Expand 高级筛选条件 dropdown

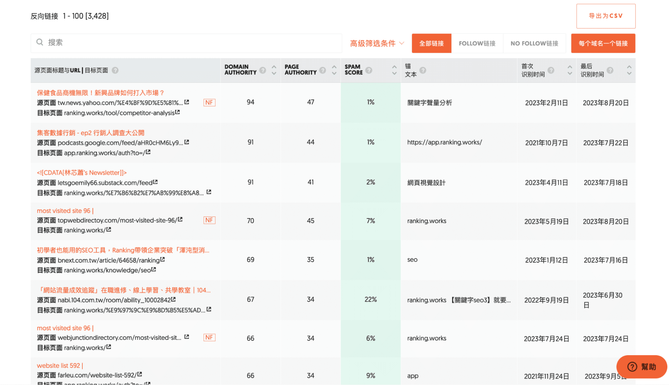point(377,43)
